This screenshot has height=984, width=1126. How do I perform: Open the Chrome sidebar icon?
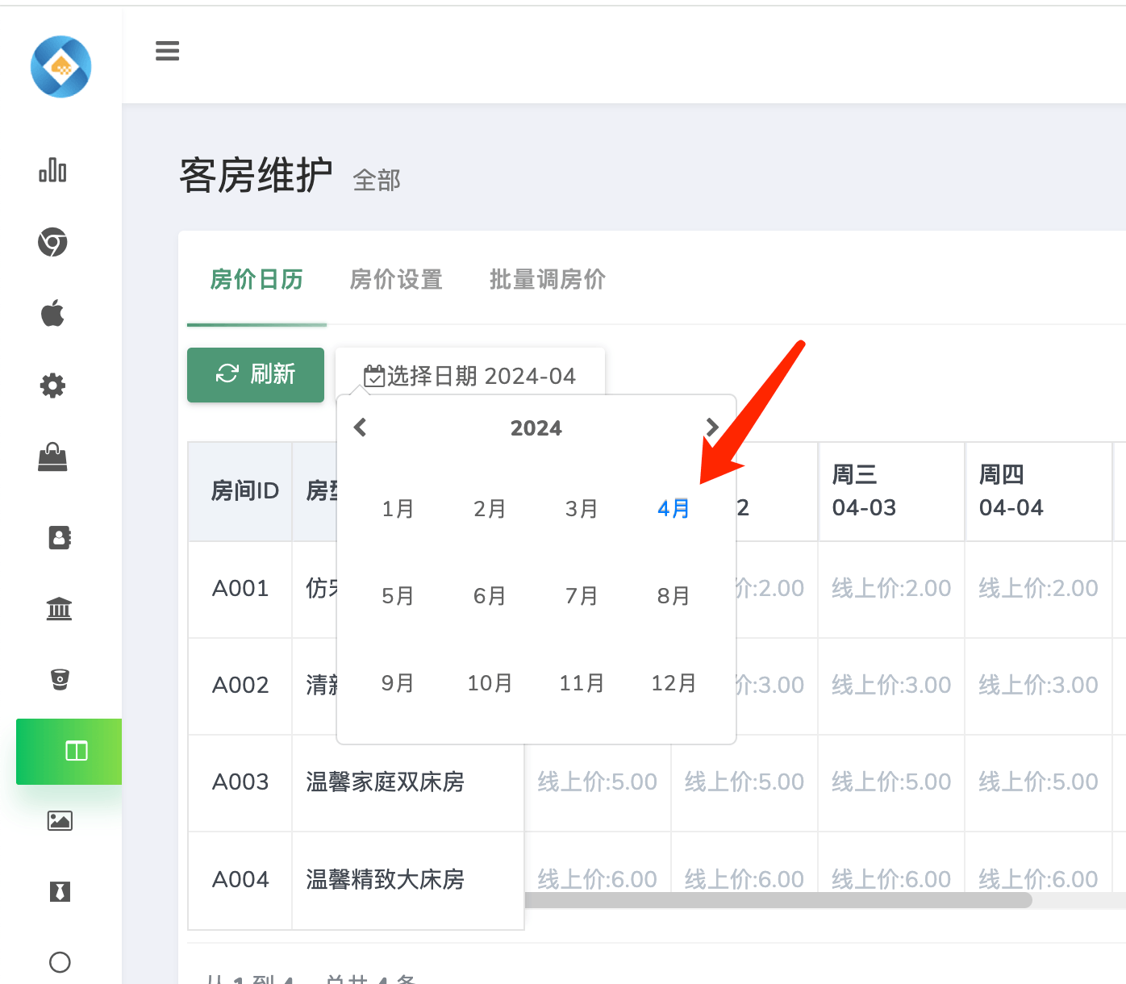tap(52, 242)
